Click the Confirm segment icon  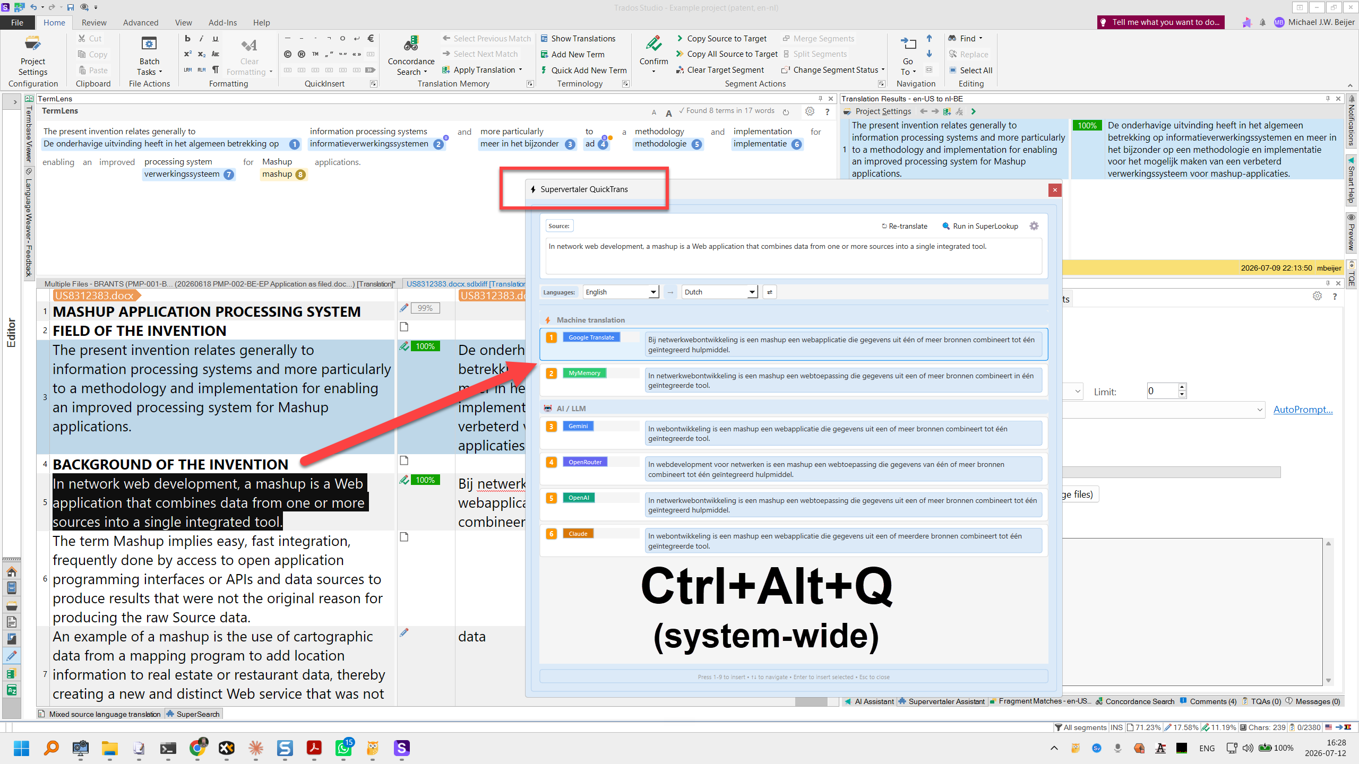pyautogui.click(x=653, y=45)
